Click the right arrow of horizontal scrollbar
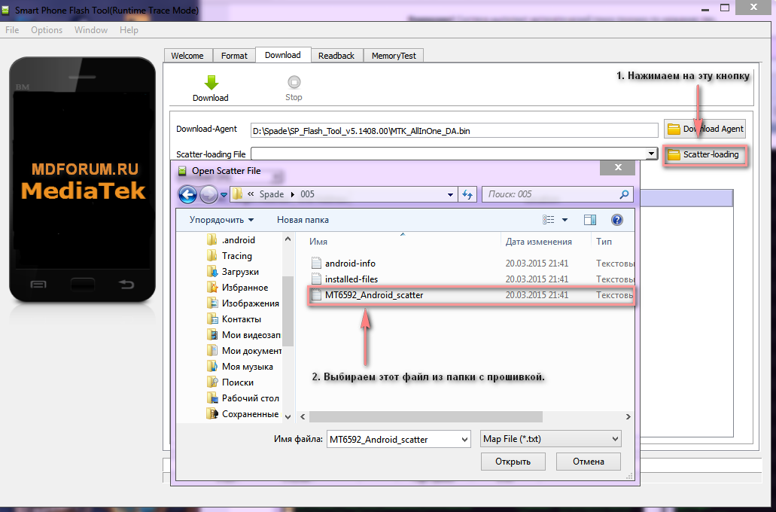This screenshot has height=512, width=776. [x=628, y=417]
